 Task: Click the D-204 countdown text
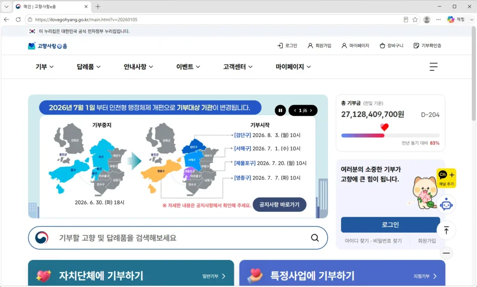pos(430,115)
